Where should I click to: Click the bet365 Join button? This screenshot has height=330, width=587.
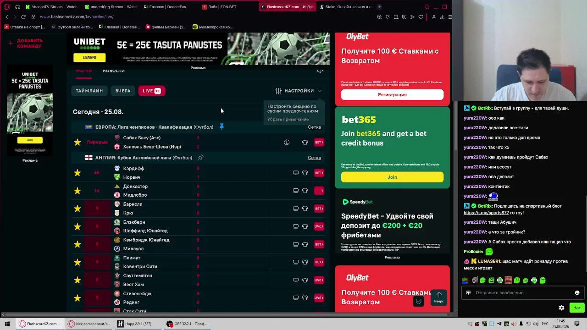pos(392,177)
